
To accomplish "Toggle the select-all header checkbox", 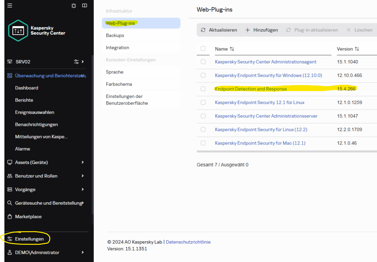I will point(203,49).
